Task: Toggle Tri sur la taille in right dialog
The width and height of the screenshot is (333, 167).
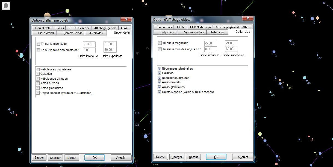Action: pos(160,49)
